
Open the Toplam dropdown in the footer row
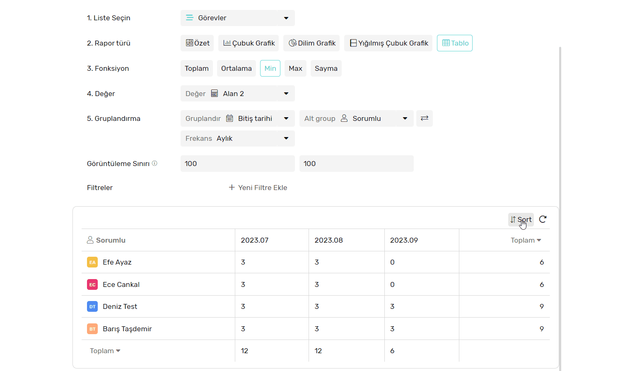click(x=105, y=351)
